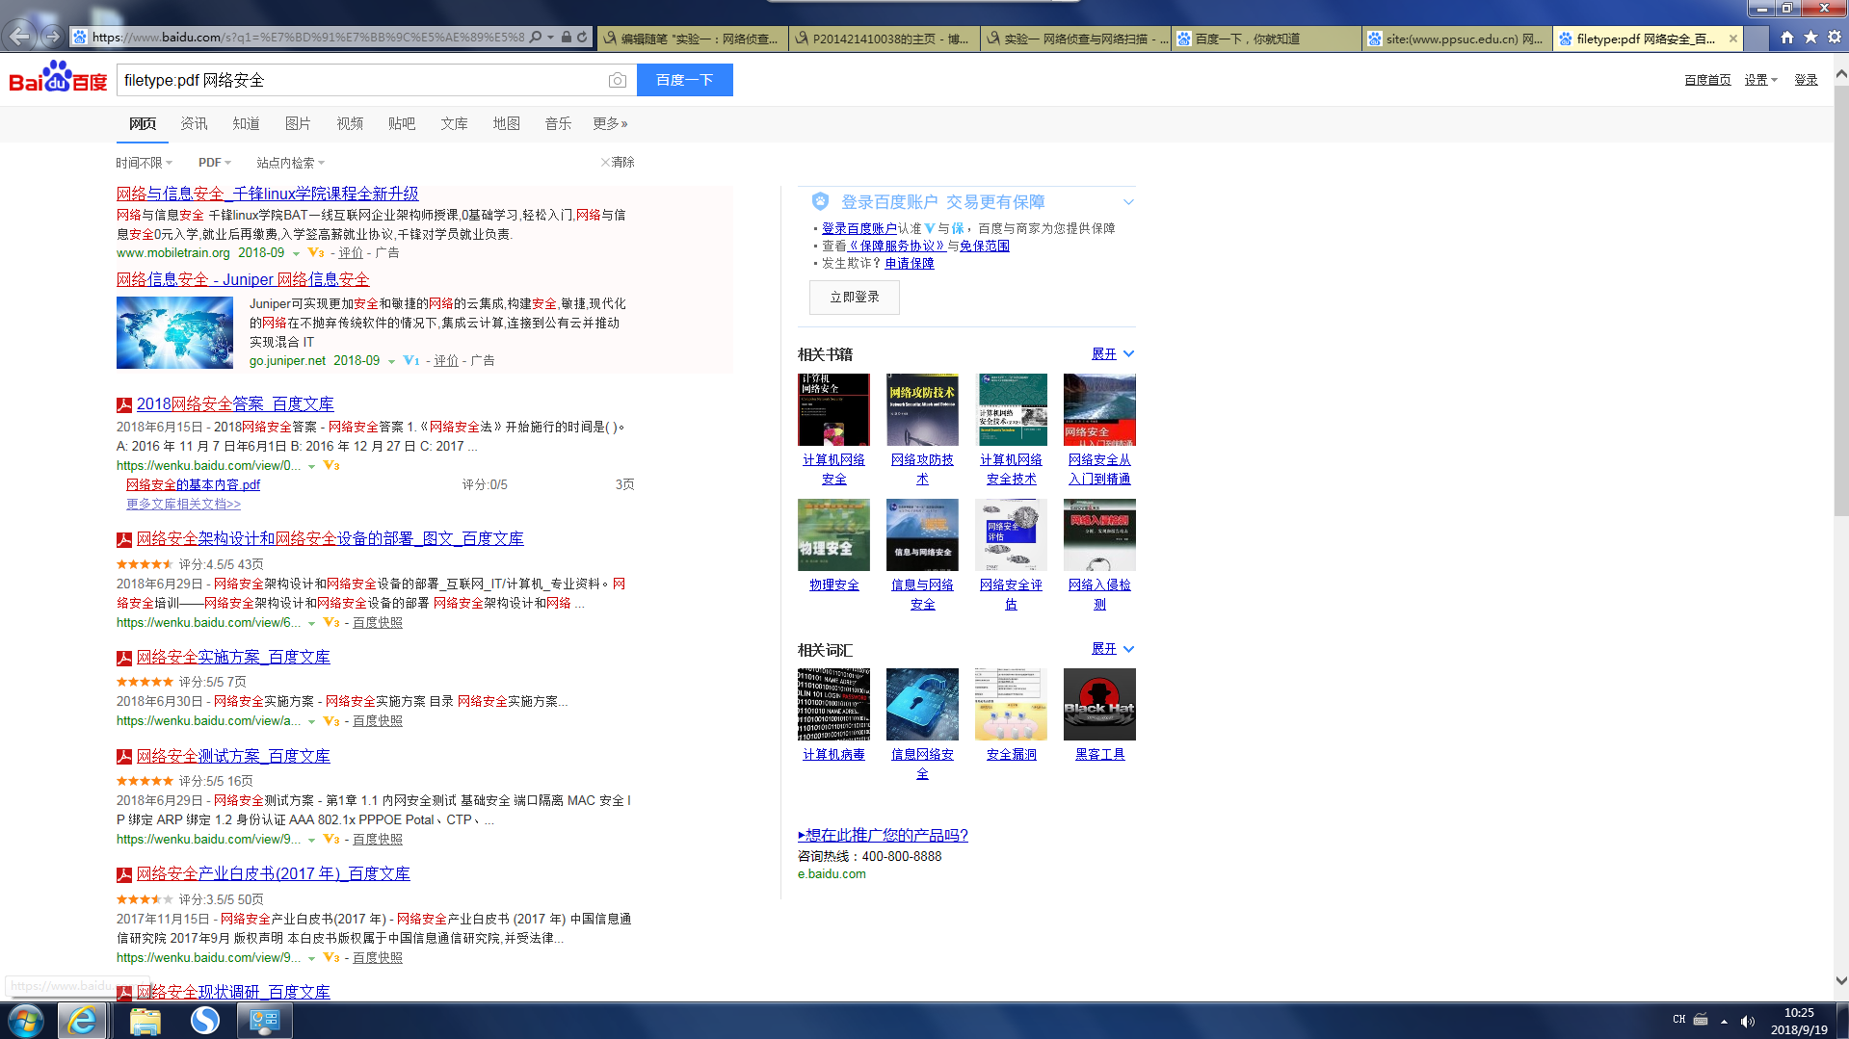
Task: Open Juniper ad world map image
Action: [x=174, y=333]
